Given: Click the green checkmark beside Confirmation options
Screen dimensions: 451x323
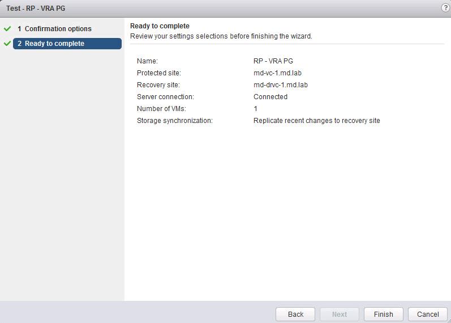Looking at the screenshot, I should click(7, 28).
